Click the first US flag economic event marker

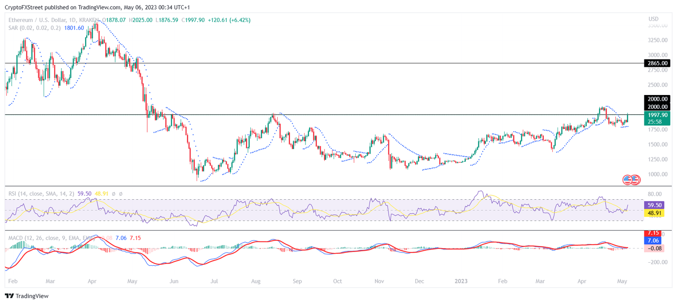coord(627,179)
